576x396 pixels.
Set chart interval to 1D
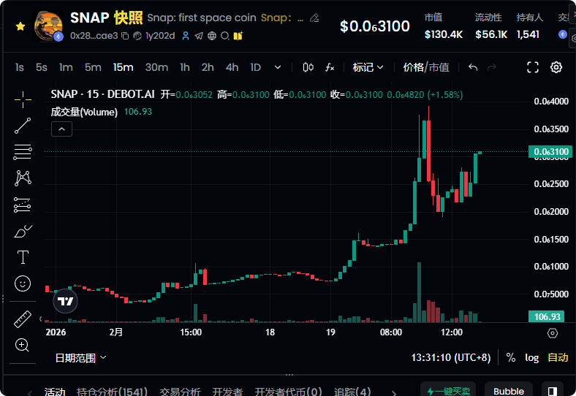[x=255, y=67]
